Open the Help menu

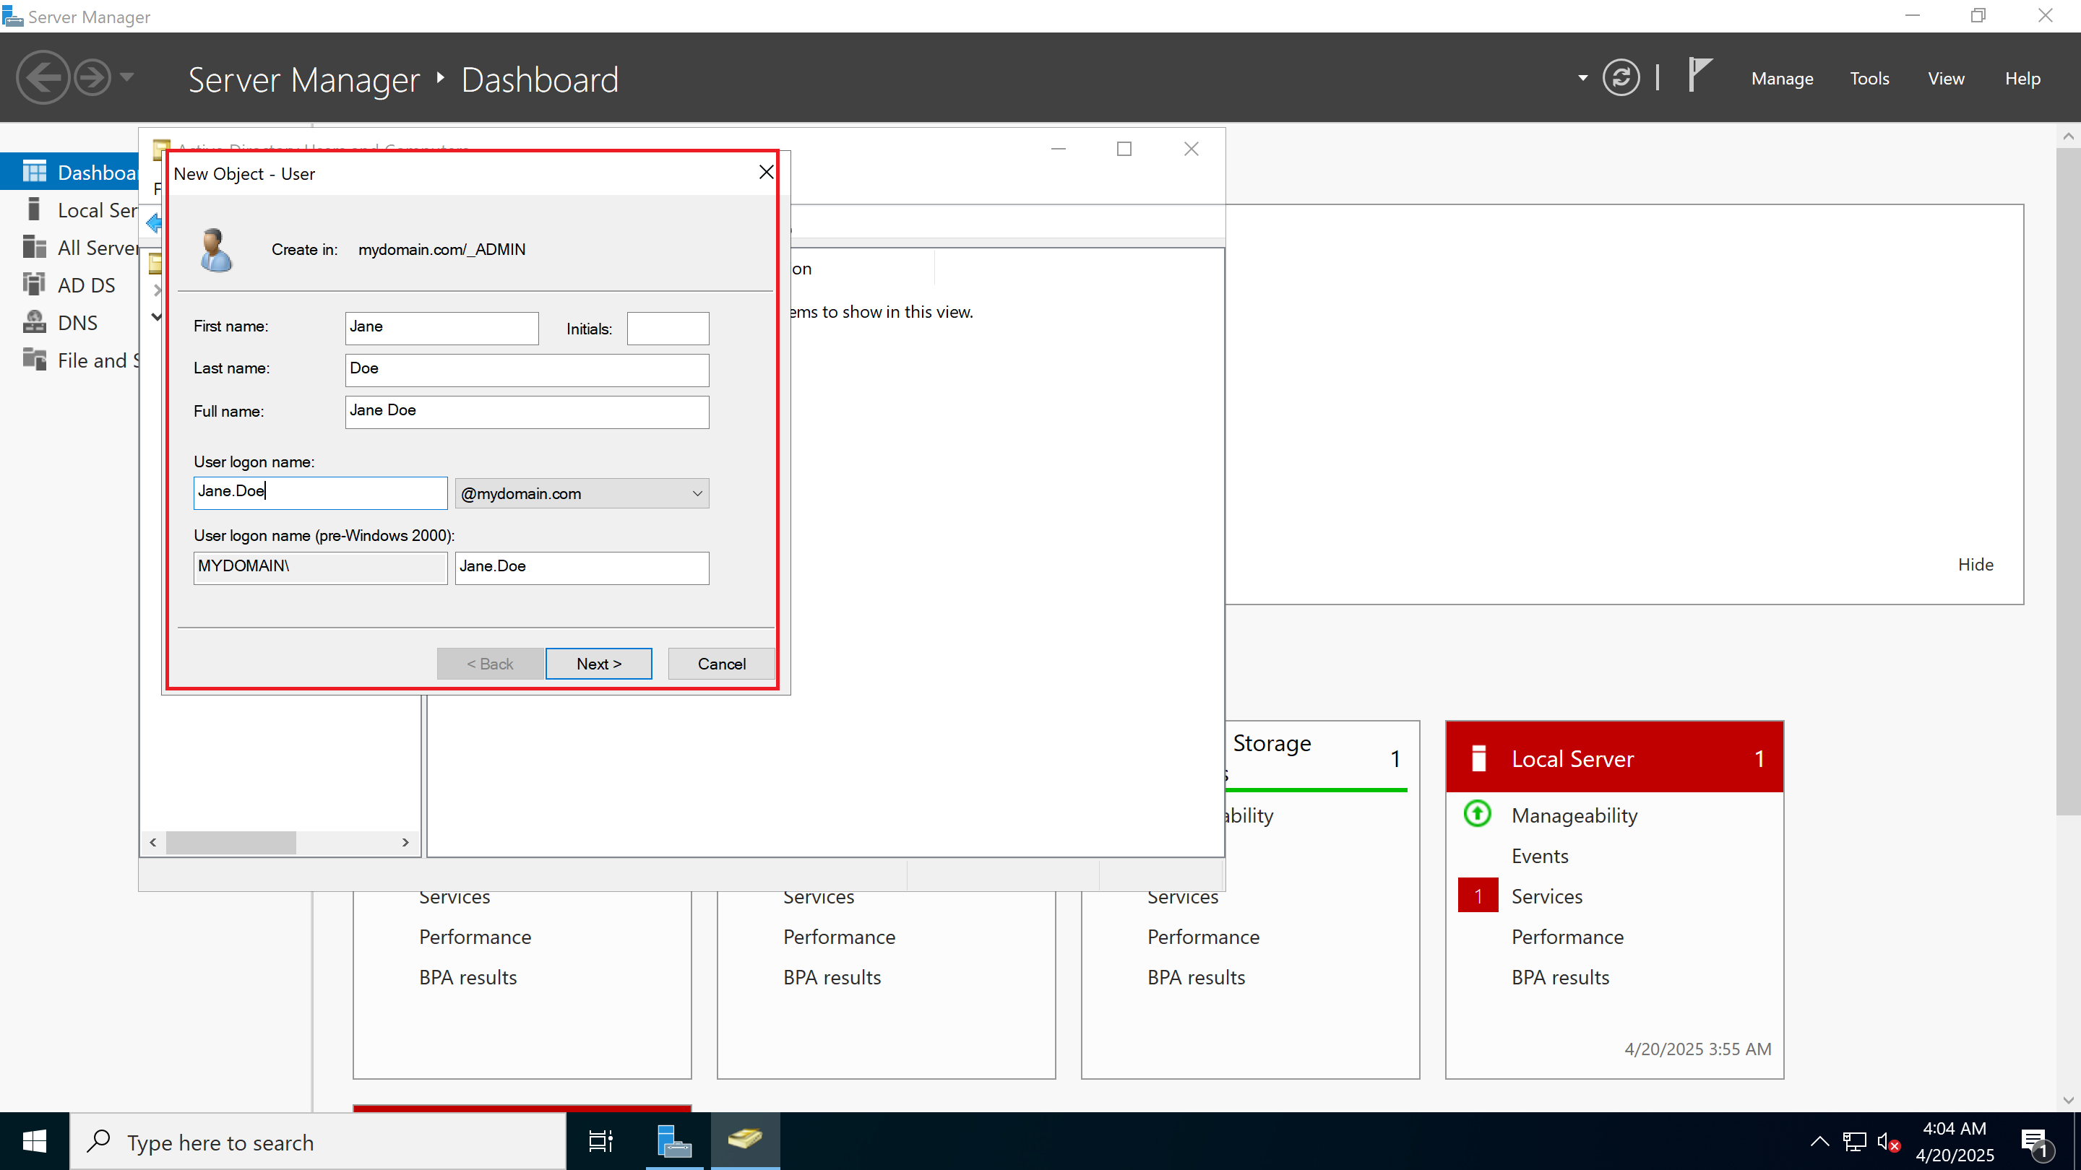[2022, 78]
